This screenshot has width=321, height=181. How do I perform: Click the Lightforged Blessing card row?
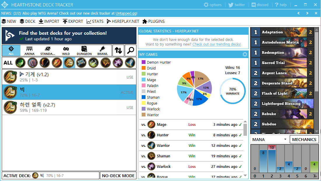(282, 104)
